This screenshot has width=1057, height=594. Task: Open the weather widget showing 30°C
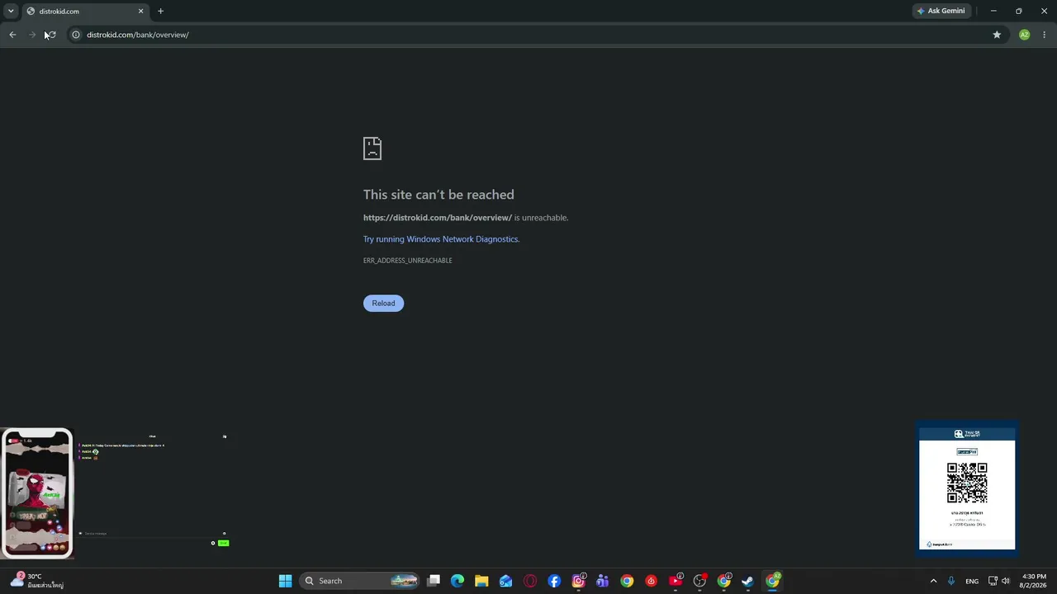point(38,581)
